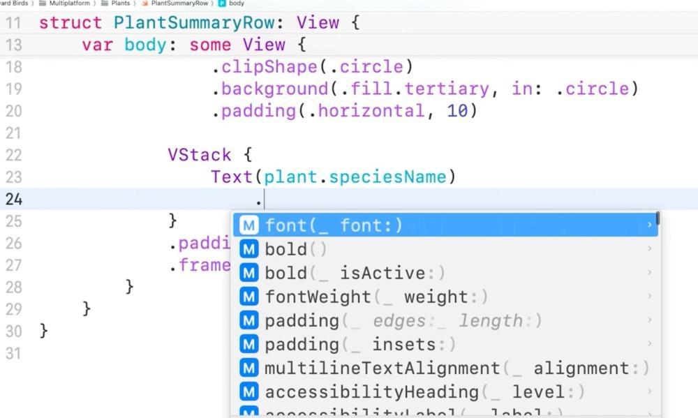This screenshot has height=418, width=698.
Task: Click the property icon next to body in the jump bar
Action: point(222,3)
